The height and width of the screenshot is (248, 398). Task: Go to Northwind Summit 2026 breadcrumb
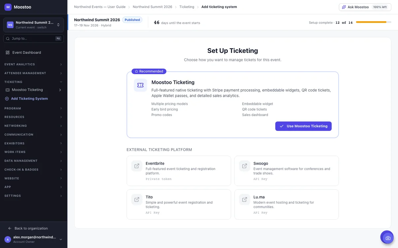click(x=153, y=7)
